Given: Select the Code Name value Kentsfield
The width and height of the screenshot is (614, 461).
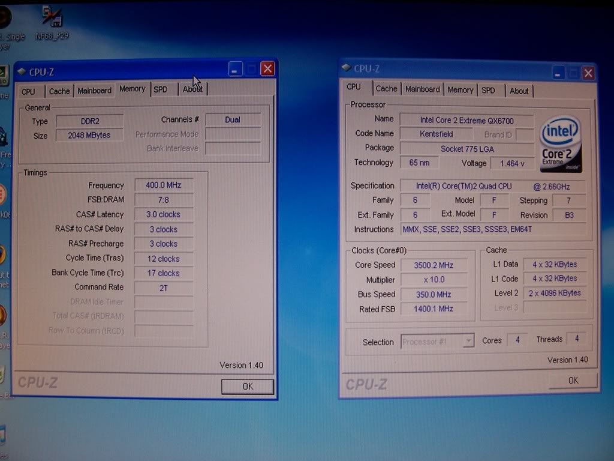Looking at the screenshot, I should pyautogui.click(x=437, y=134).
